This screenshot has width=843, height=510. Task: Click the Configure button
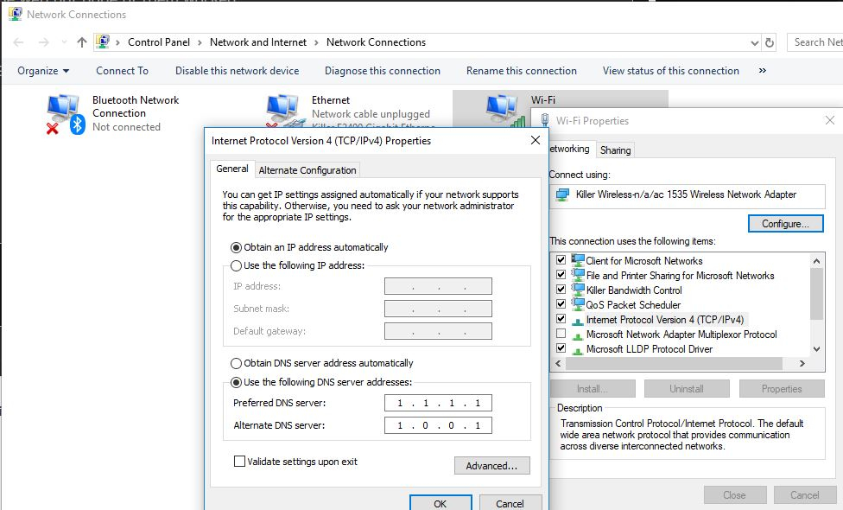(784, 223)
